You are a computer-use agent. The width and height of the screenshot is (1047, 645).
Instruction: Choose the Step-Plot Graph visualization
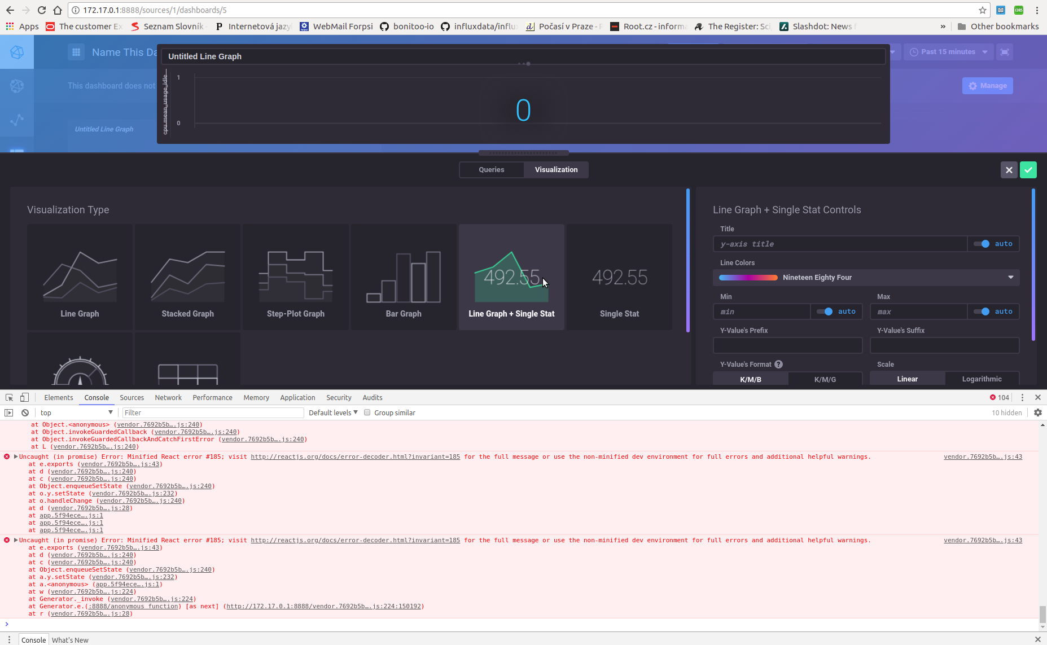pos(295,277)
